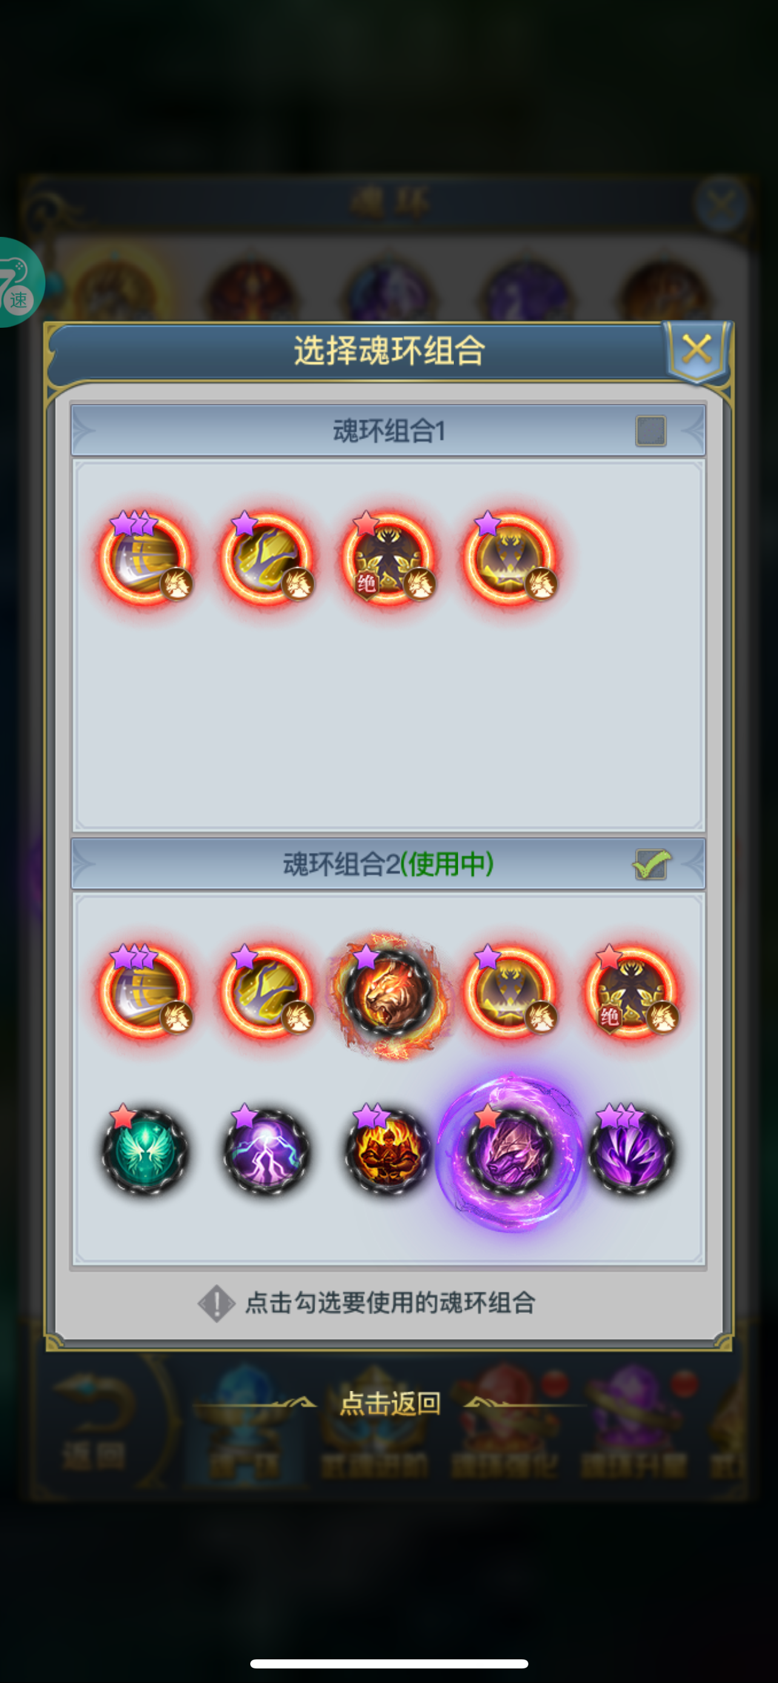Viewport: 778px width, 1683px height.
Task: Tap 点击返回 to go back
Action: (x=390, y=1403)
